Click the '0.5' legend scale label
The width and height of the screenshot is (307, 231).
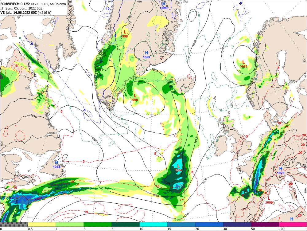[x=30, y=229]
